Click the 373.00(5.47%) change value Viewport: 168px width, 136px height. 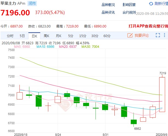pyautogui.click(x=50, y=12)
